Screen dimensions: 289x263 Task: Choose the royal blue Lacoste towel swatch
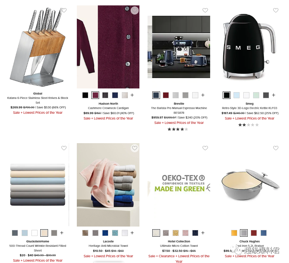pos(105,233)
